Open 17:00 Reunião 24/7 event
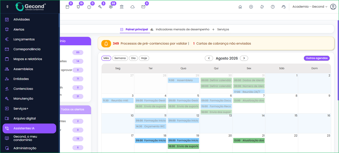The image size is (339, 153). (x=249, y=92)
